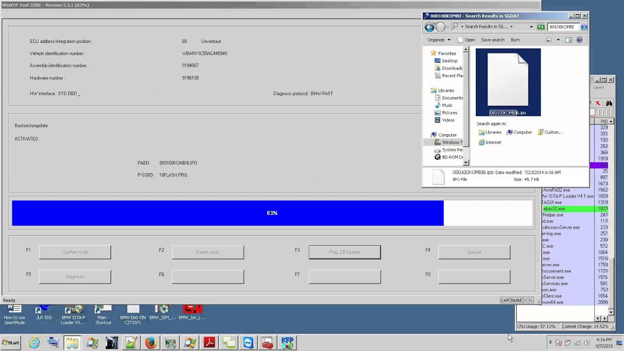Open the Organize dropdown menu in Explorer
The image size is (624, 351).
point(439,40)
